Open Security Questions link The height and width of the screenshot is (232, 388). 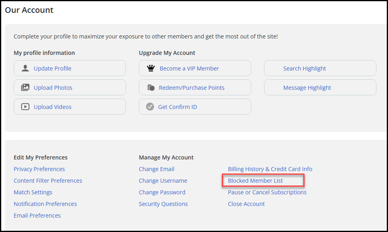pos(163,204)
